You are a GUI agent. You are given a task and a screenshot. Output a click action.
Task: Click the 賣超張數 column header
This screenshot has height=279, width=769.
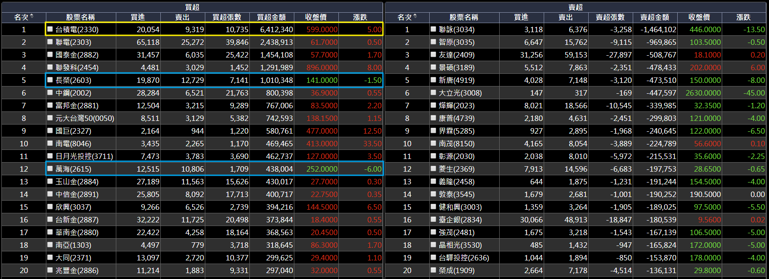pos(610,17)
